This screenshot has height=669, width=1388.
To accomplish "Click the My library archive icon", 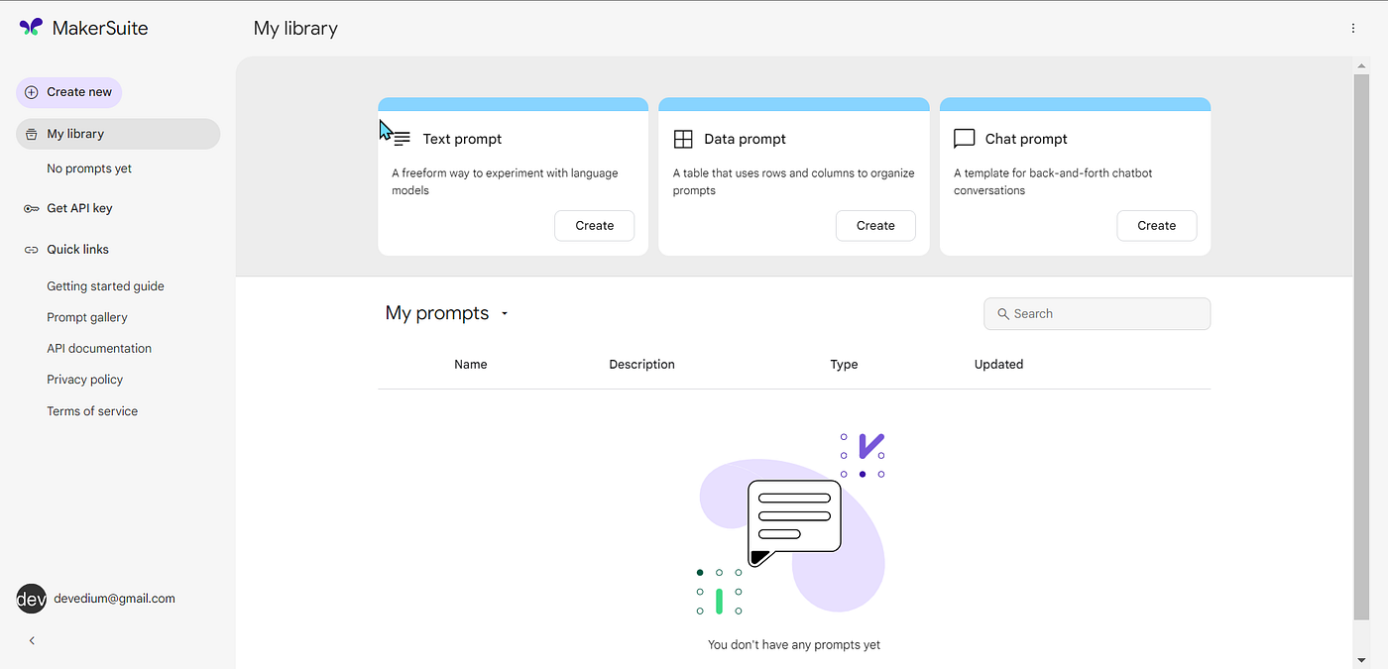I will [x=32, y=134].
